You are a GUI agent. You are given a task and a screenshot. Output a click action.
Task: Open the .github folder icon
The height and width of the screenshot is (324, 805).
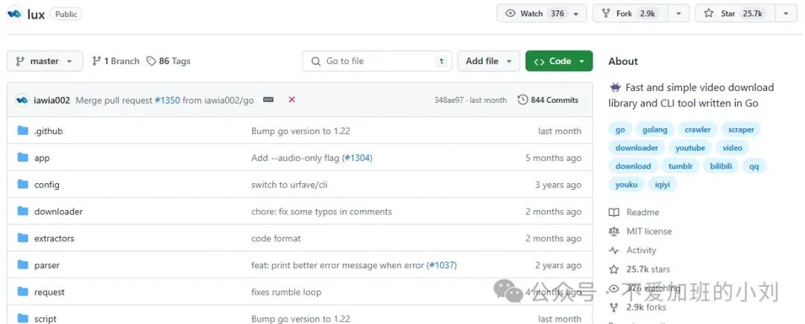22,131
